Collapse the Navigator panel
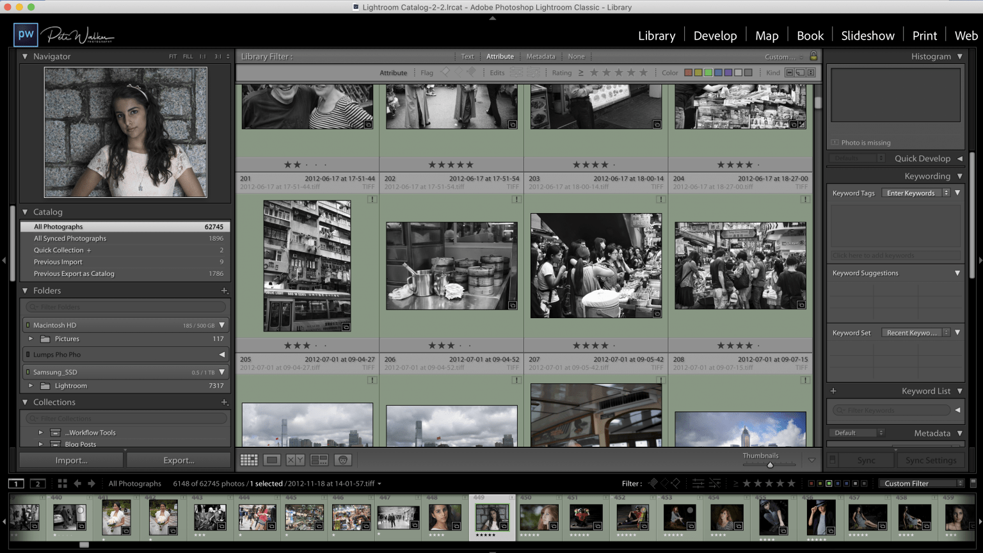The width and height of the screenshot is (983, 553). (24, 56)
